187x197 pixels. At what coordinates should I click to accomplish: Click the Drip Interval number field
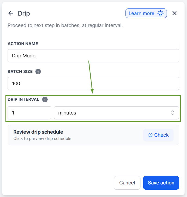click(29, 113)
